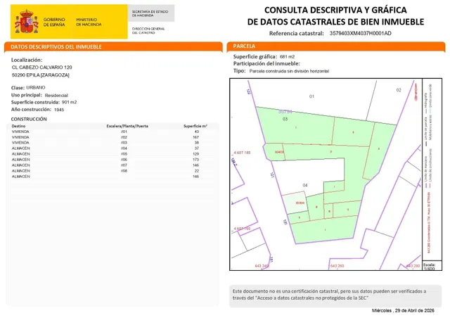Select surface value '173'
Image resolution: width=450 pixels, height=318 pixels.
[x=196, y=160]
